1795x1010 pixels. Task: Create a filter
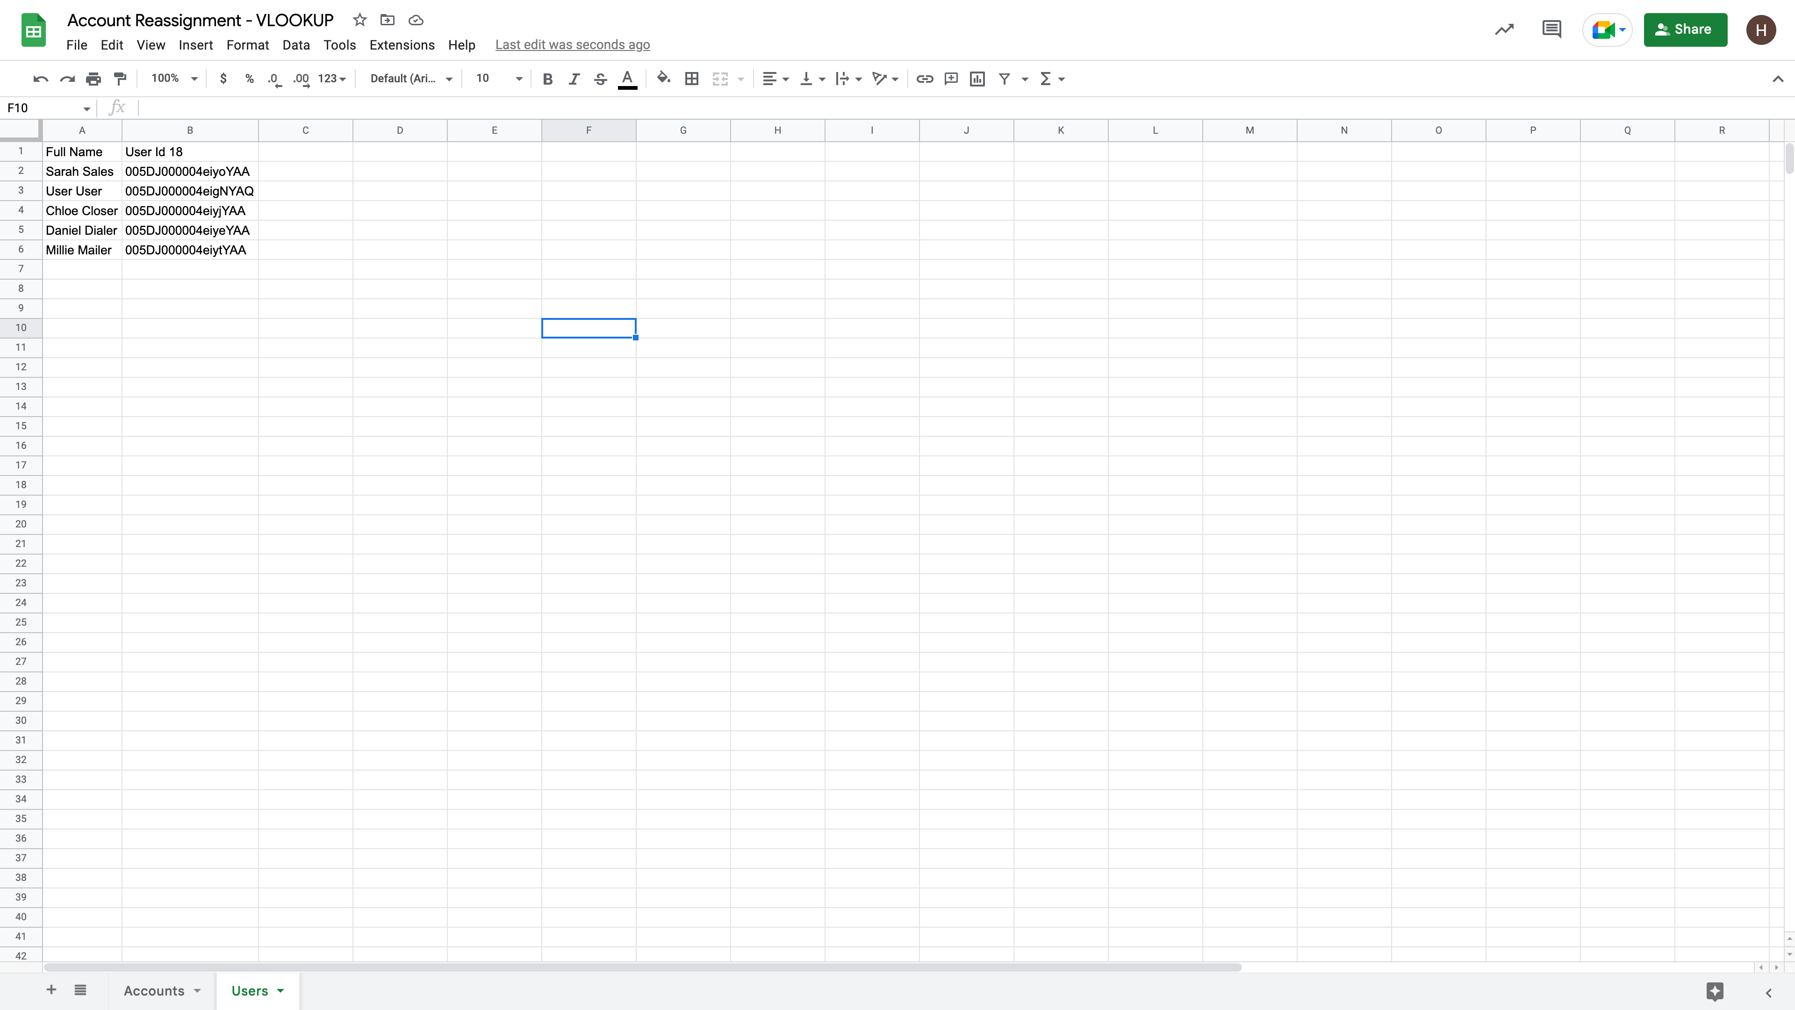click(x=1004, y=79)
